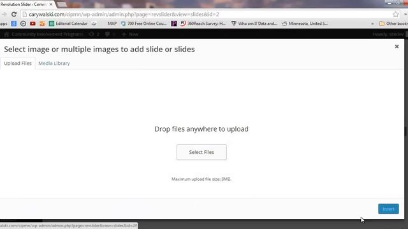Open the Who am I? Data bookmark
This screenshot has width=408, height=229.
pyautogui.click(x=254, y=24)
